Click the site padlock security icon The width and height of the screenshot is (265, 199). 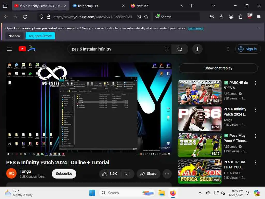[x=49, y=17]
